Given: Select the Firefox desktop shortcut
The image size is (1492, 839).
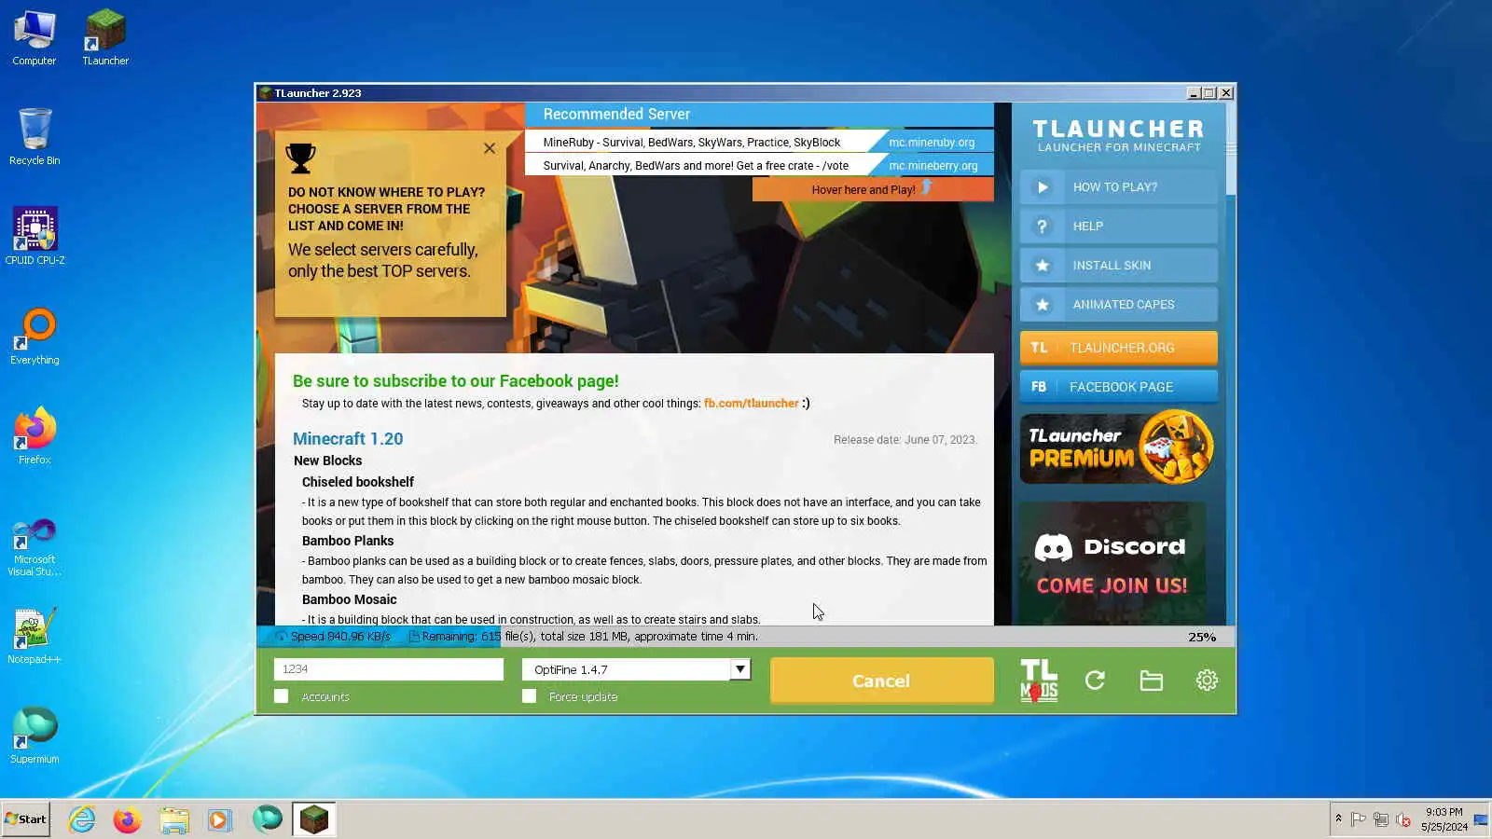Looking at the screenshot, I should click(x=35, y=436).
